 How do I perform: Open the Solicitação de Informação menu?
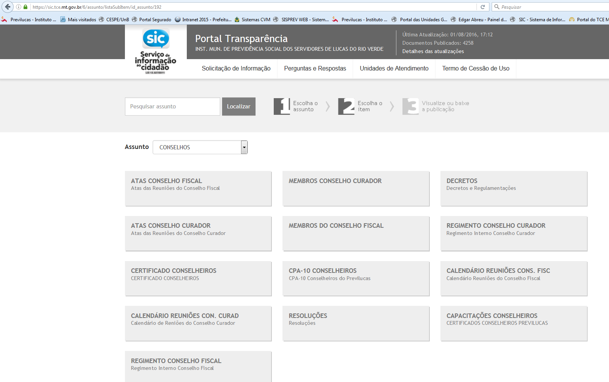pyautogui.click(x=236, y=69)
